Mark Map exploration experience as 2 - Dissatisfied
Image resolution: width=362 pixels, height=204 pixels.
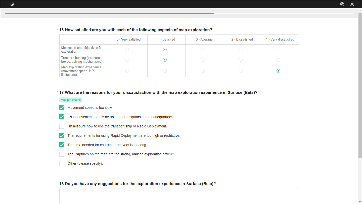point(241,71)
